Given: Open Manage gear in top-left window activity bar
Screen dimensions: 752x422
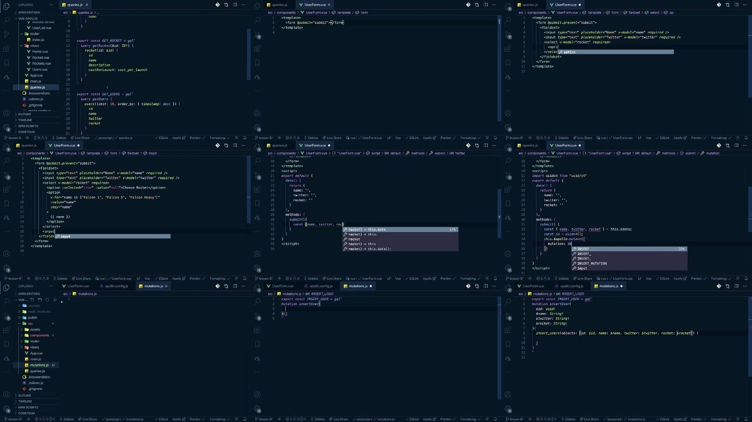Looking at the screenshot, I should (7, 127).
